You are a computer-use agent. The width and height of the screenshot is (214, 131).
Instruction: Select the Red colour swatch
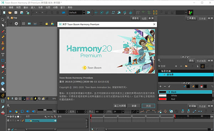point(163,99)
